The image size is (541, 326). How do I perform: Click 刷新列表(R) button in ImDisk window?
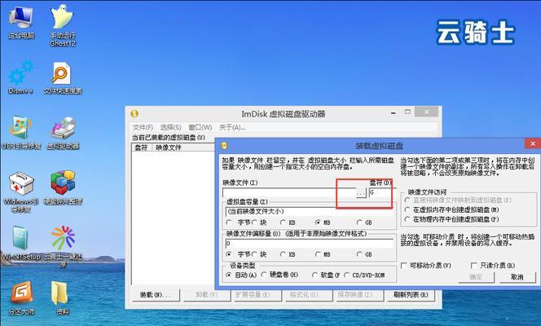pos(411,295)
